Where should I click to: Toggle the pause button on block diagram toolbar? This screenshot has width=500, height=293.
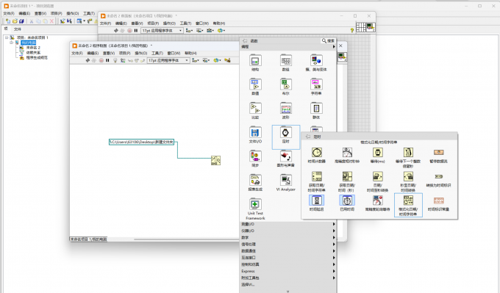[x=108, y=60]
